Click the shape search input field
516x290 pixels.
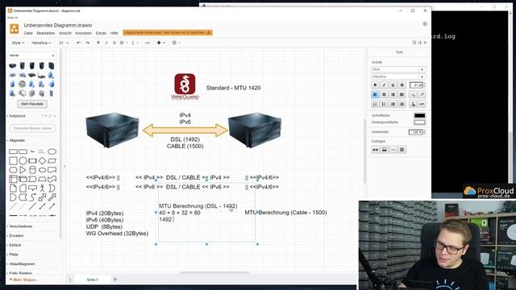pyautogui.click(x=29, y=56)
